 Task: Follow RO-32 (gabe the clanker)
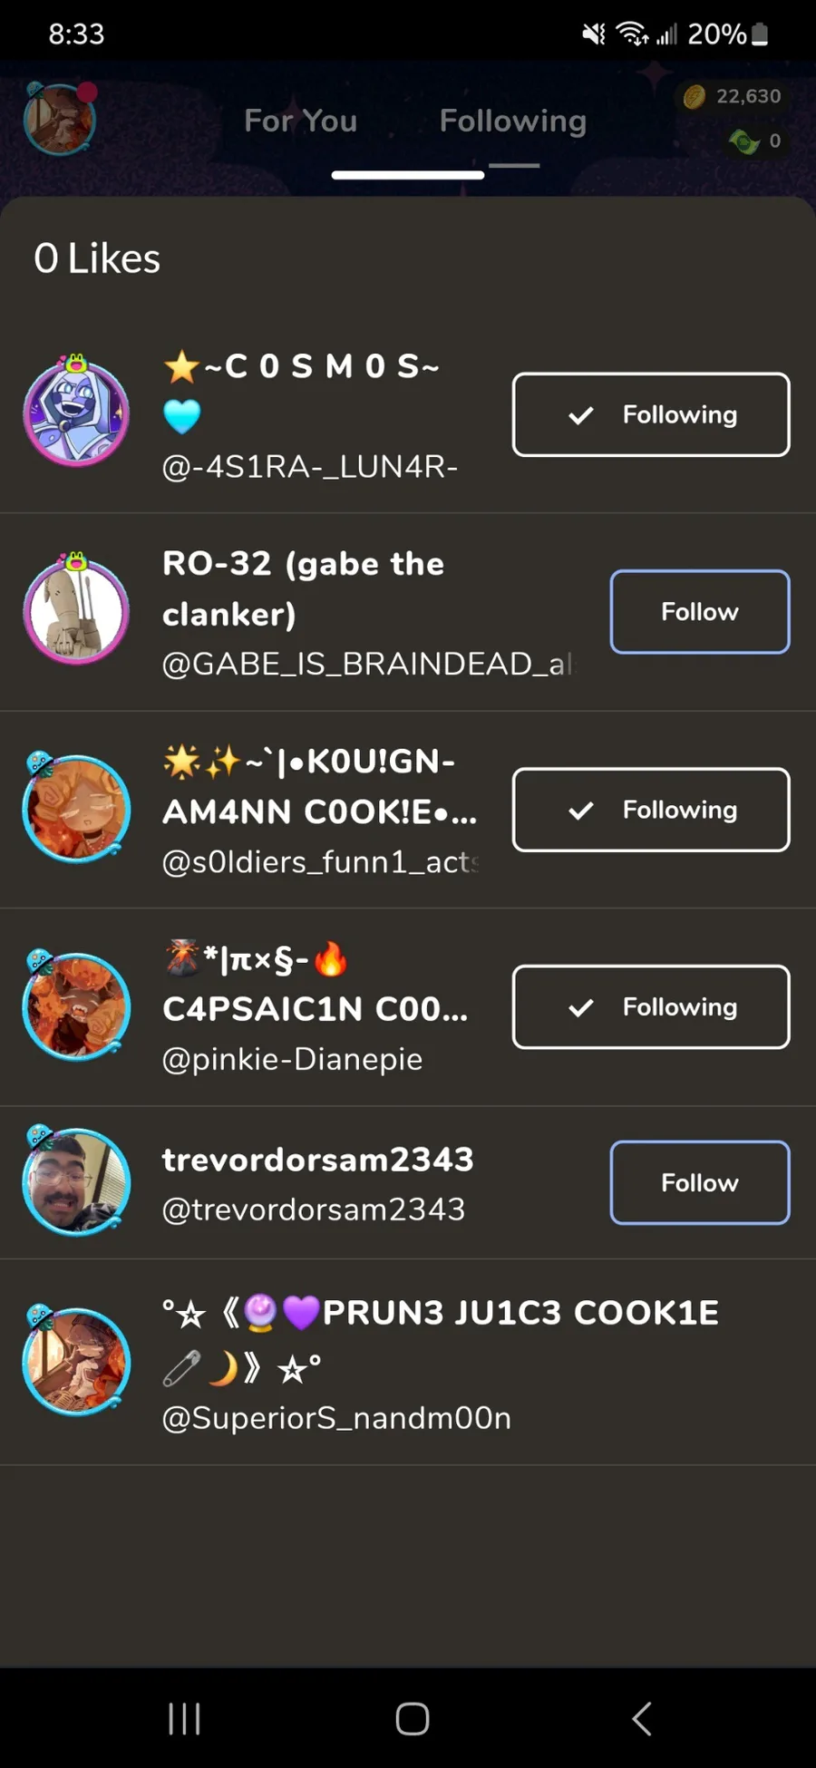[x=700, y=611]
